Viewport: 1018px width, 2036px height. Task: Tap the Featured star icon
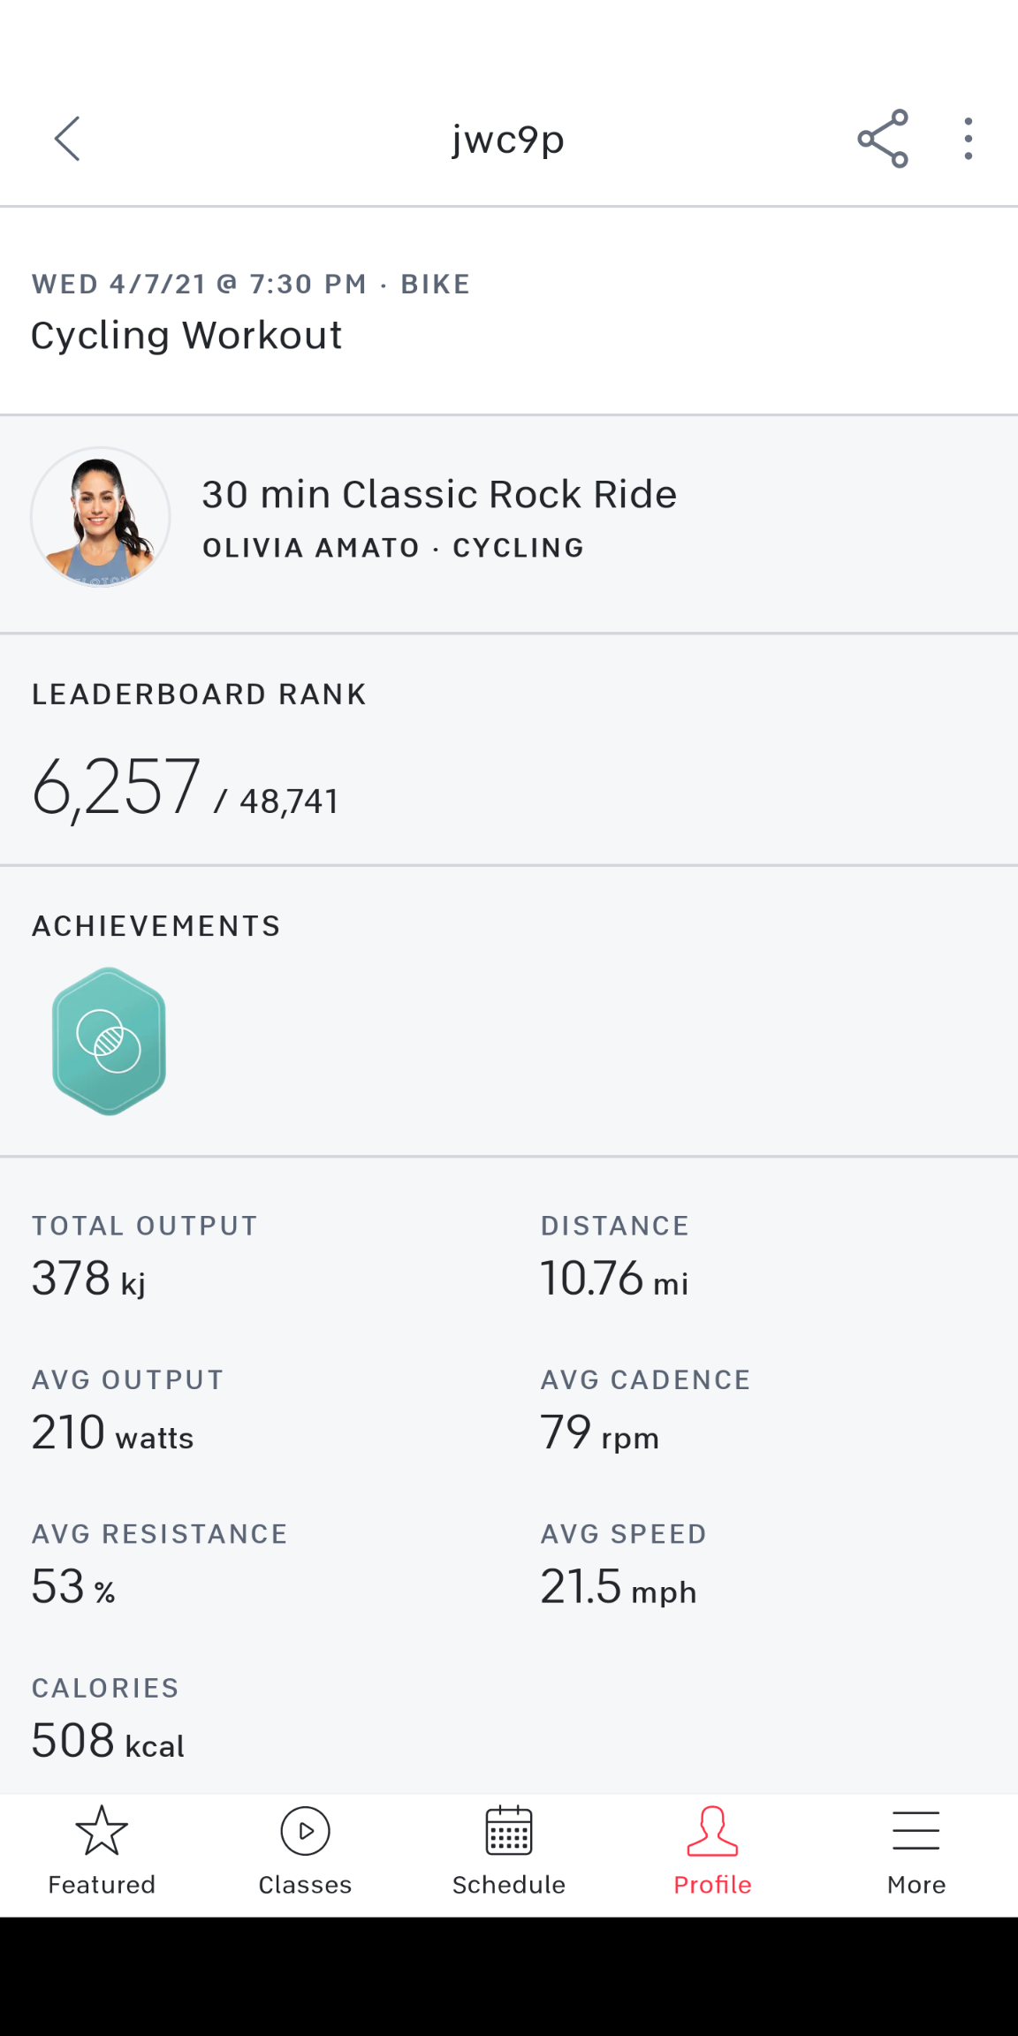(x=102, y=1830)
